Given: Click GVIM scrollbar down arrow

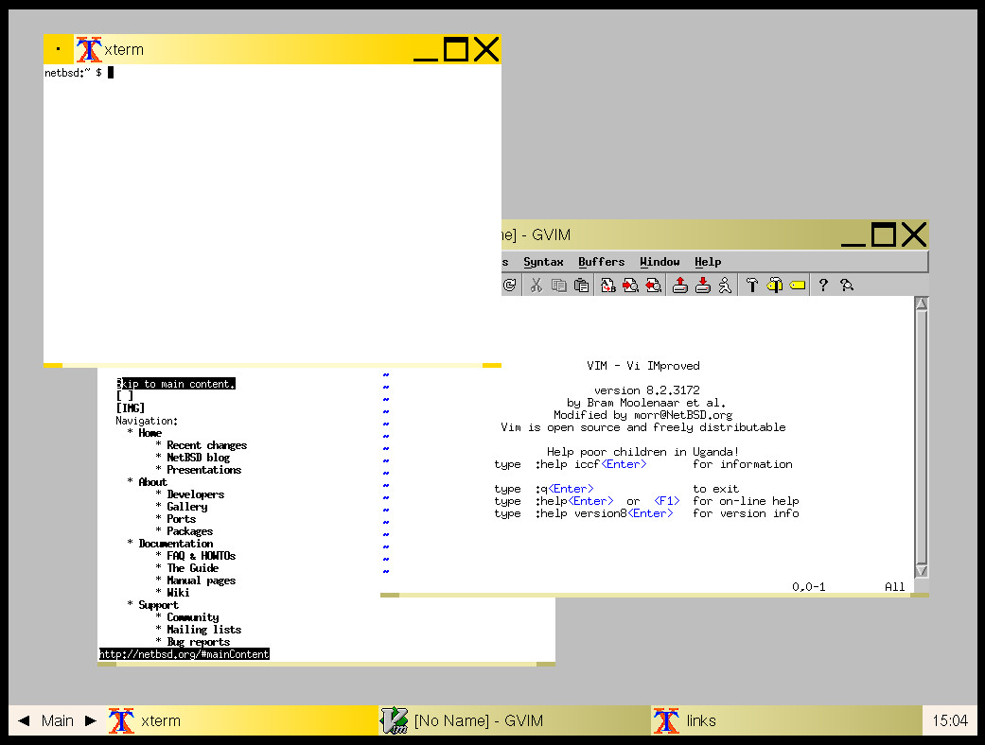Looking at the screenshot, I should pos(922,570).
